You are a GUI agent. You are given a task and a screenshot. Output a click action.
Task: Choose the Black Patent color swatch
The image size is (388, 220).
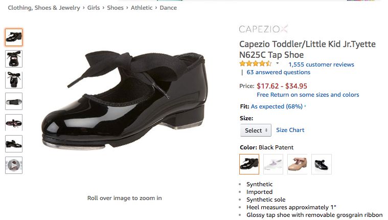point(249,164)
